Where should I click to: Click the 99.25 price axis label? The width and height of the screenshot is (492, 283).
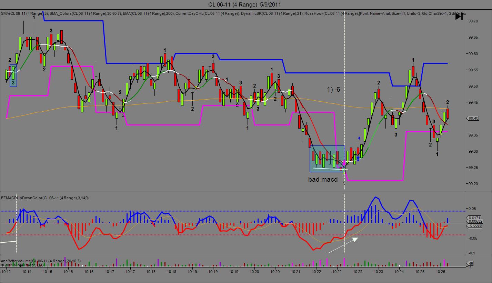click(473, 168)
